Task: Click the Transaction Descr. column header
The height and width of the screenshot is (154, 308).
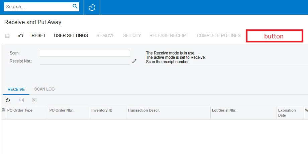Action: (x=168, y=113)
